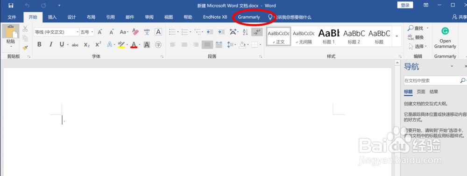Click Align Left icon
This screenshot has height=176, width=467.
coord(173,45)
